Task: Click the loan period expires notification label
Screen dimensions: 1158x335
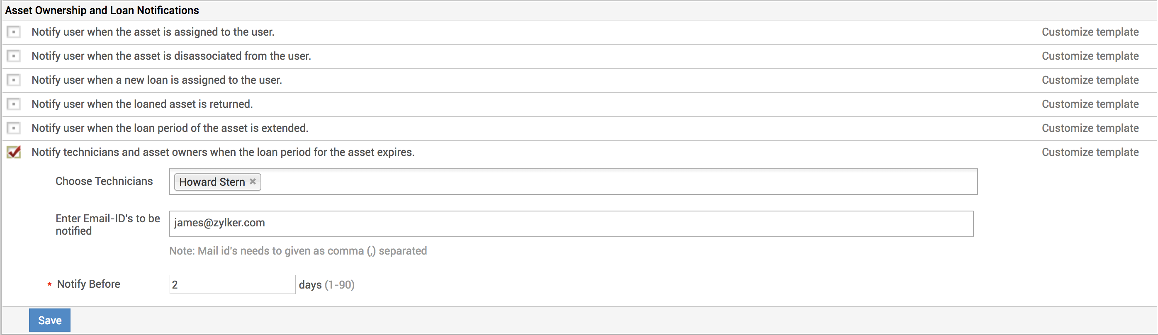Action: (223, 153)
